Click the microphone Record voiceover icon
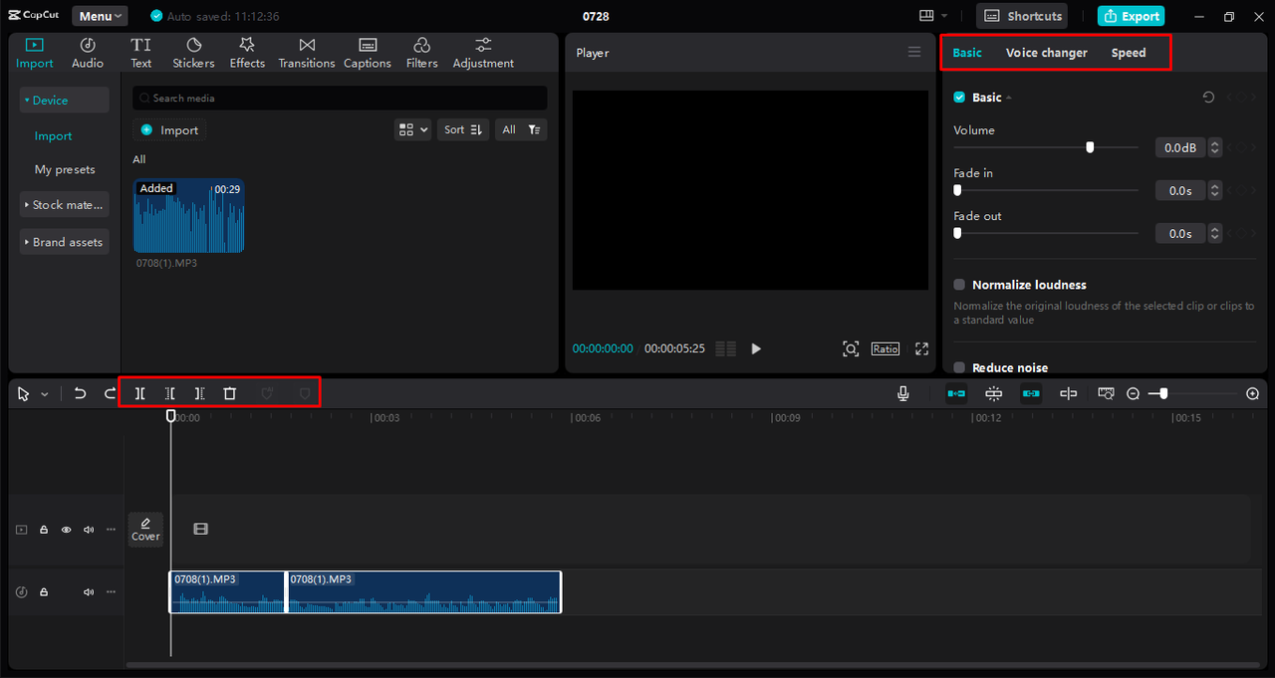Screen dimensions: 1275x678 click(x=903, y=393)
